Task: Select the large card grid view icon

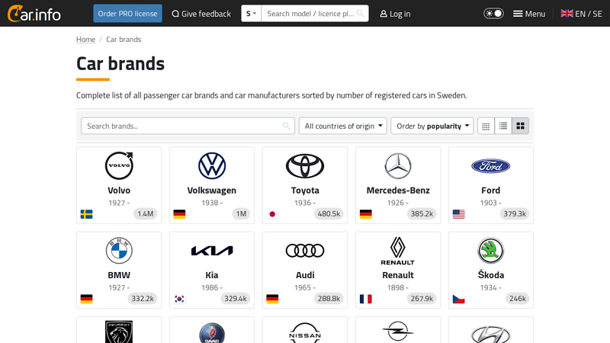Action: [x=520, y=126]
